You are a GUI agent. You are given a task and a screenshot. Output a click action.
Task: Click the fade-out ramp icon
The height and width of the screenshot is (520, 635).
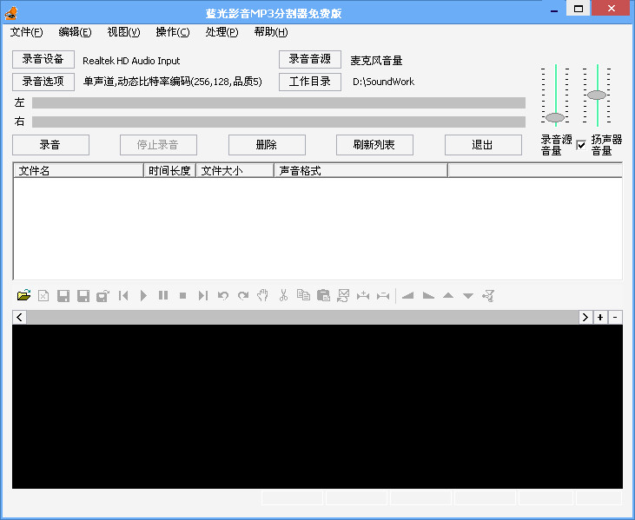coord(428,296)
